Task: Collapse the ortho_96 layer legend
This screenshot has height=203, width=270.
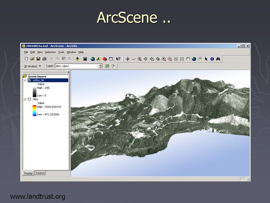Action: (x=25, y=80)
